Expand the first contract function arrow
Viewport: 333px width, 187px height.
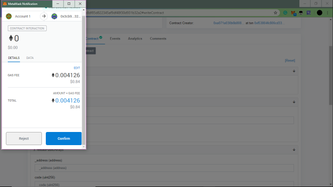[294, 71]
